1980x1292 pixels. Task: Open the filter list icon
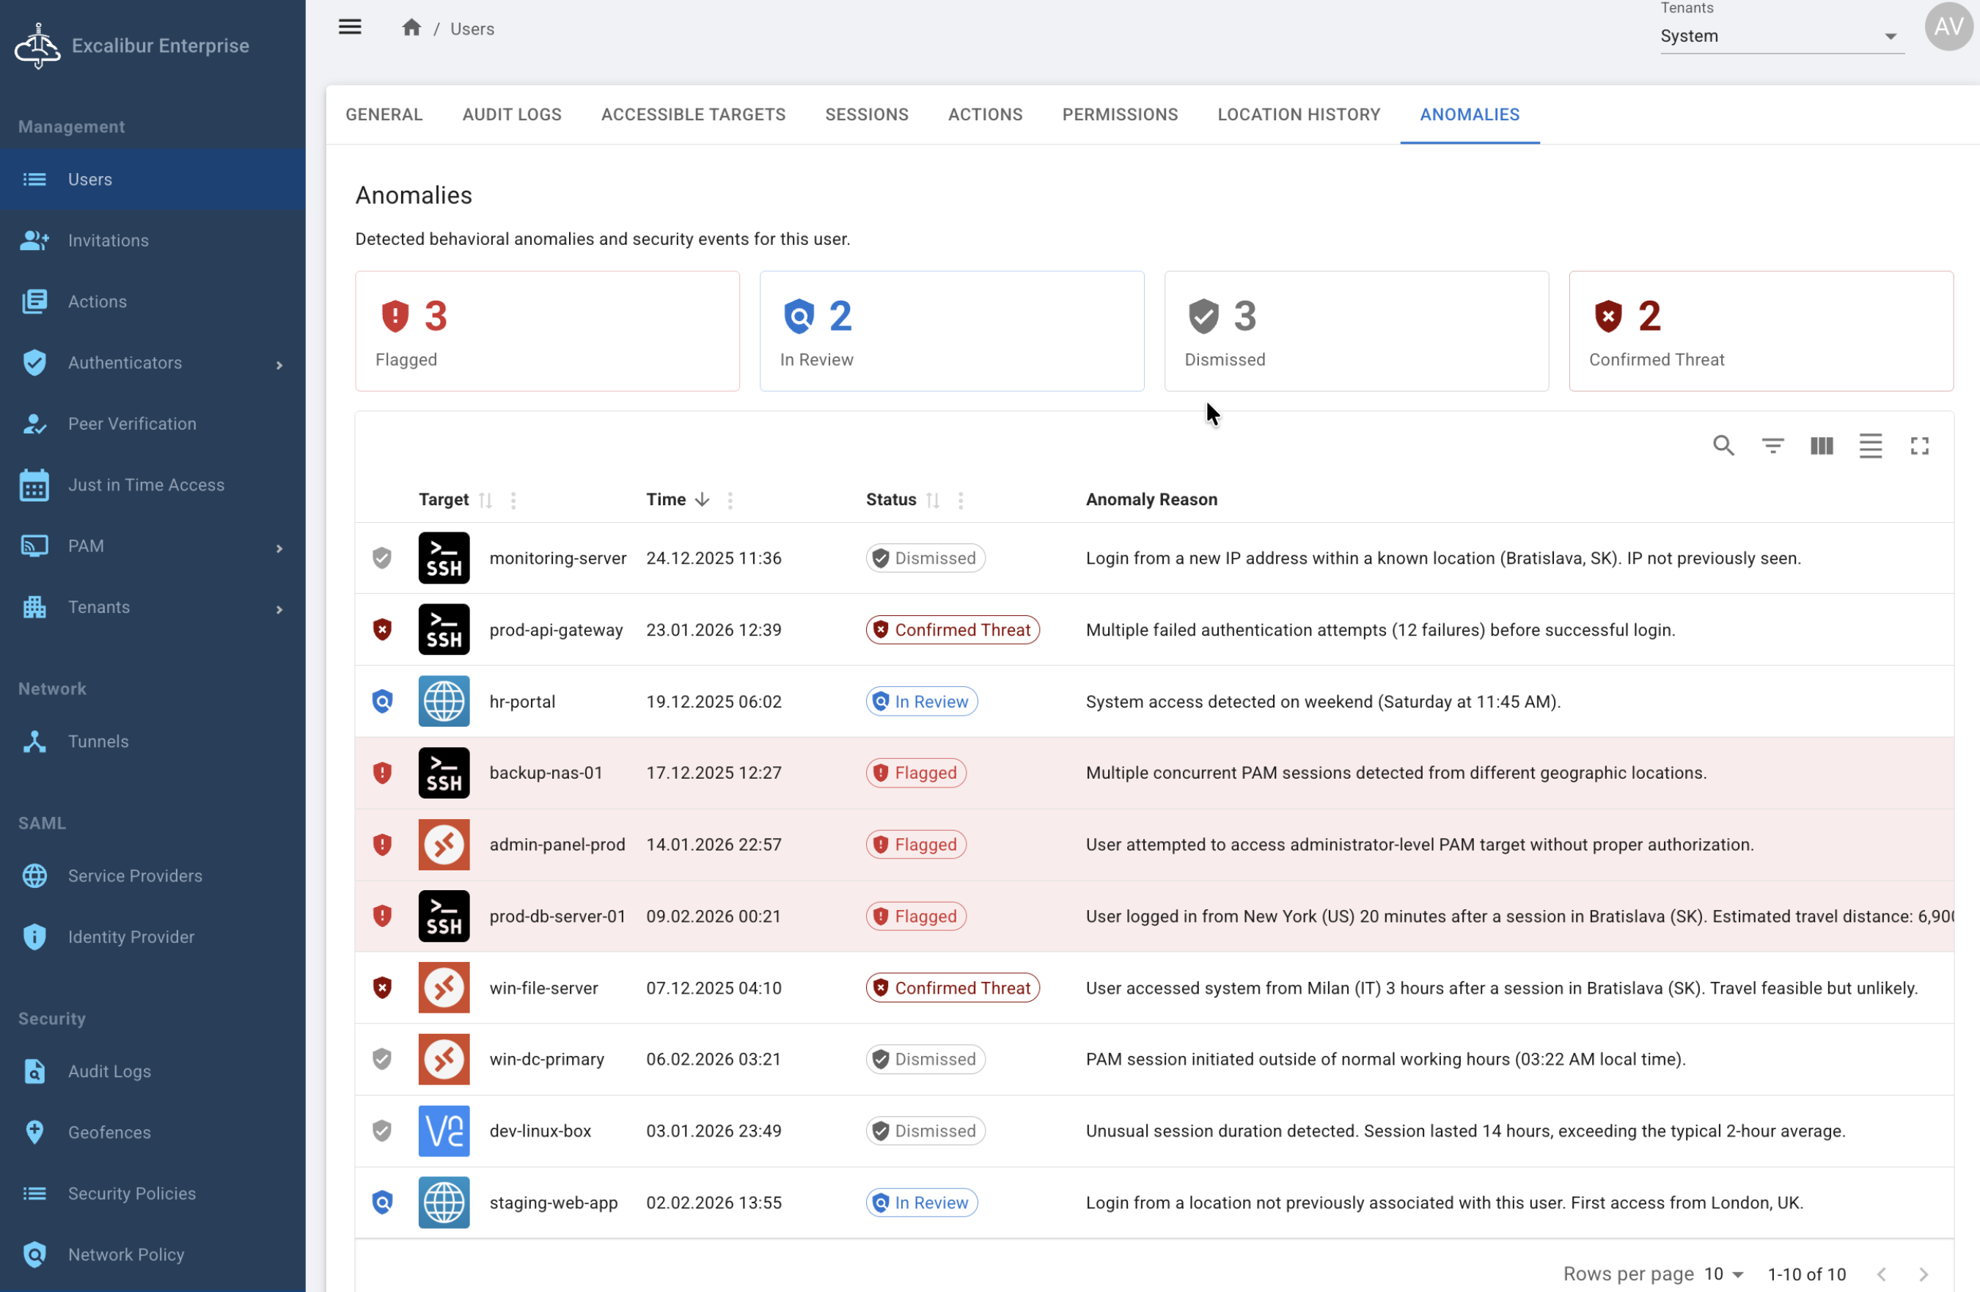coord(1772,446)
